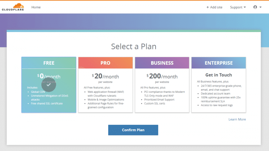Click the user account avatar icon
The width and height of the screenshot is (269, 151).
click(x=255, y=7)
